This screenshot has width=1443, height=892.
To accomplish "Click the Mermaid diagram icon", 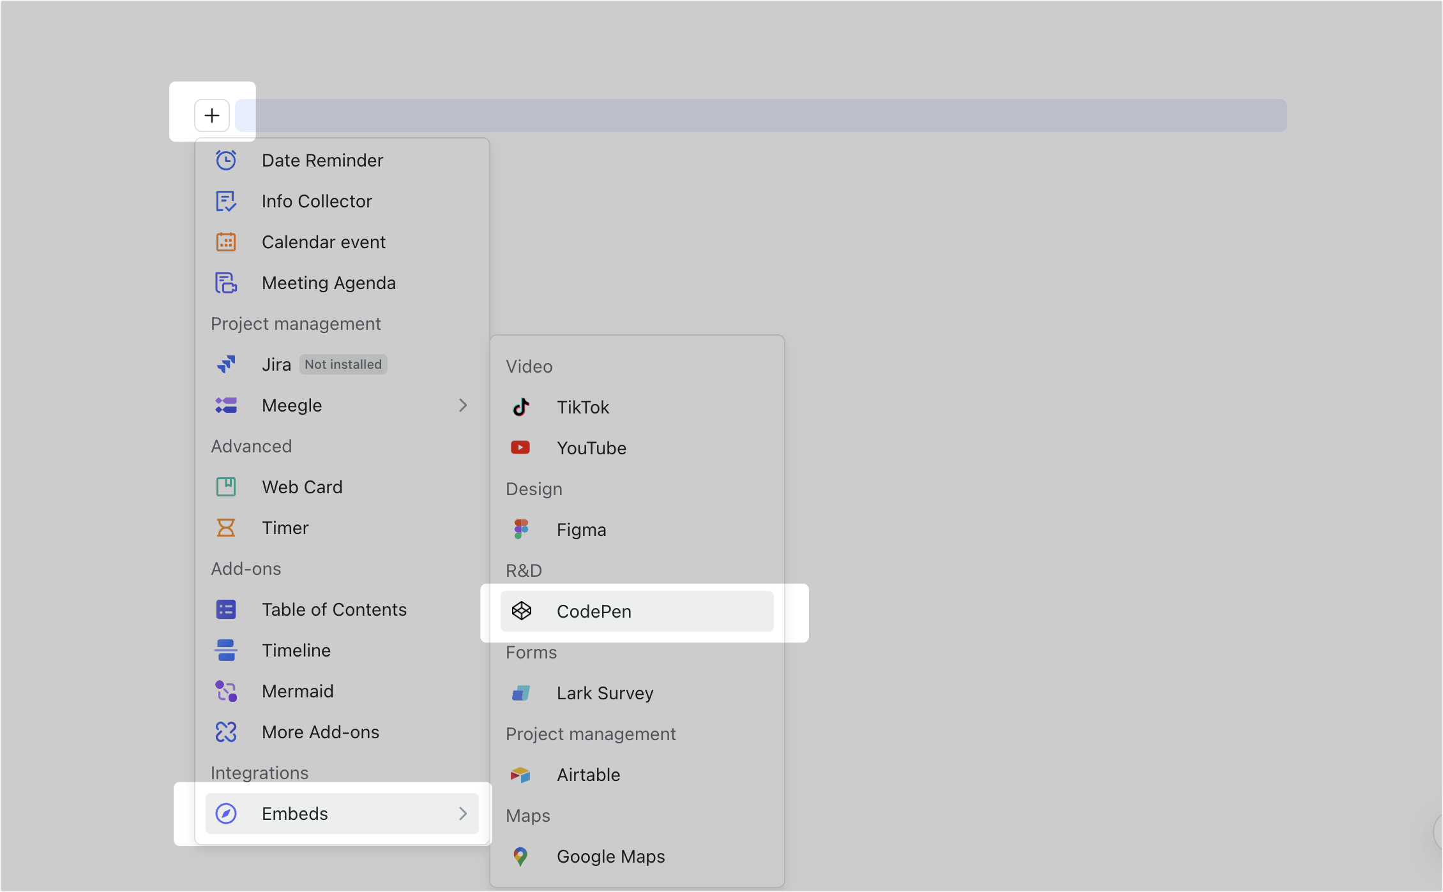I will tap(226, 691).
